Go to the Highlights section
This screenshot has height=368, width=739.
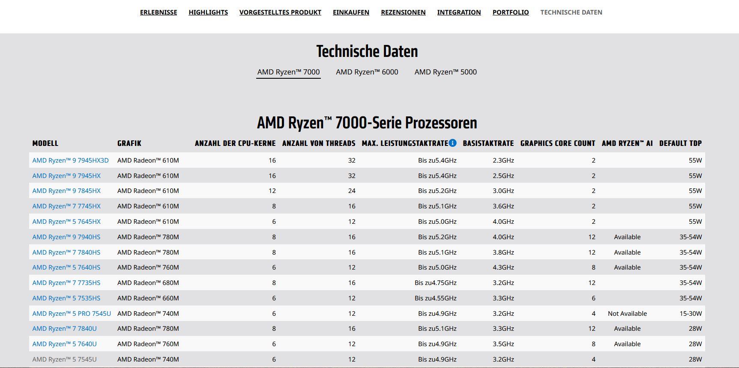[208, 12]
